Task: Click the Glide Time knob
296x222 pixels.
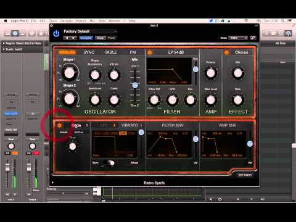Action: coord(72,146)
